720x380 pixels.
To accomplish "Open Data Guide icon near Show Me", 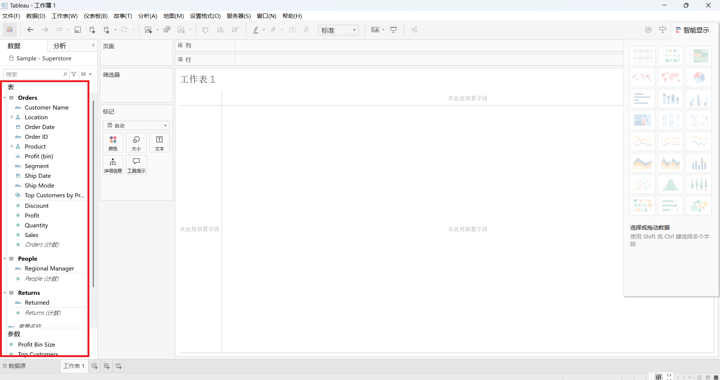I will tap(648, 30).
